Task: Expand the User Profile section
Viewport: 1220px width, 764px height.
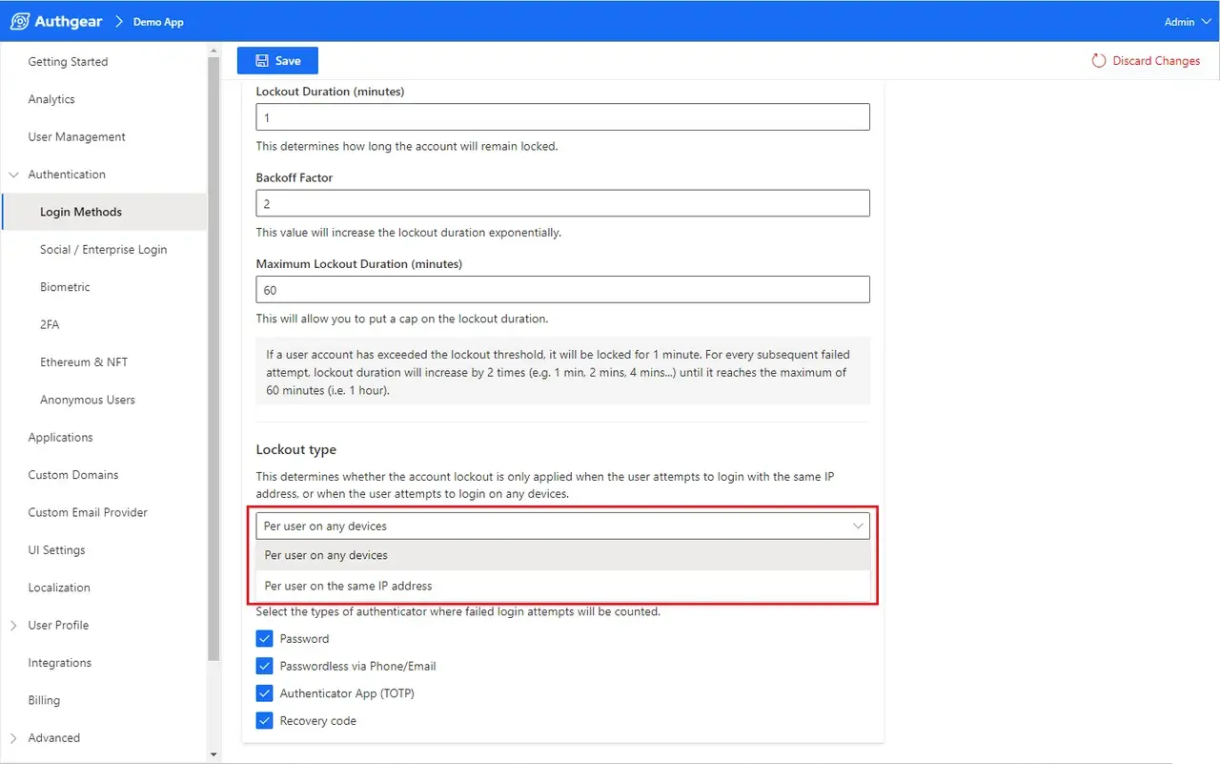Action: [x=13, y=626]
